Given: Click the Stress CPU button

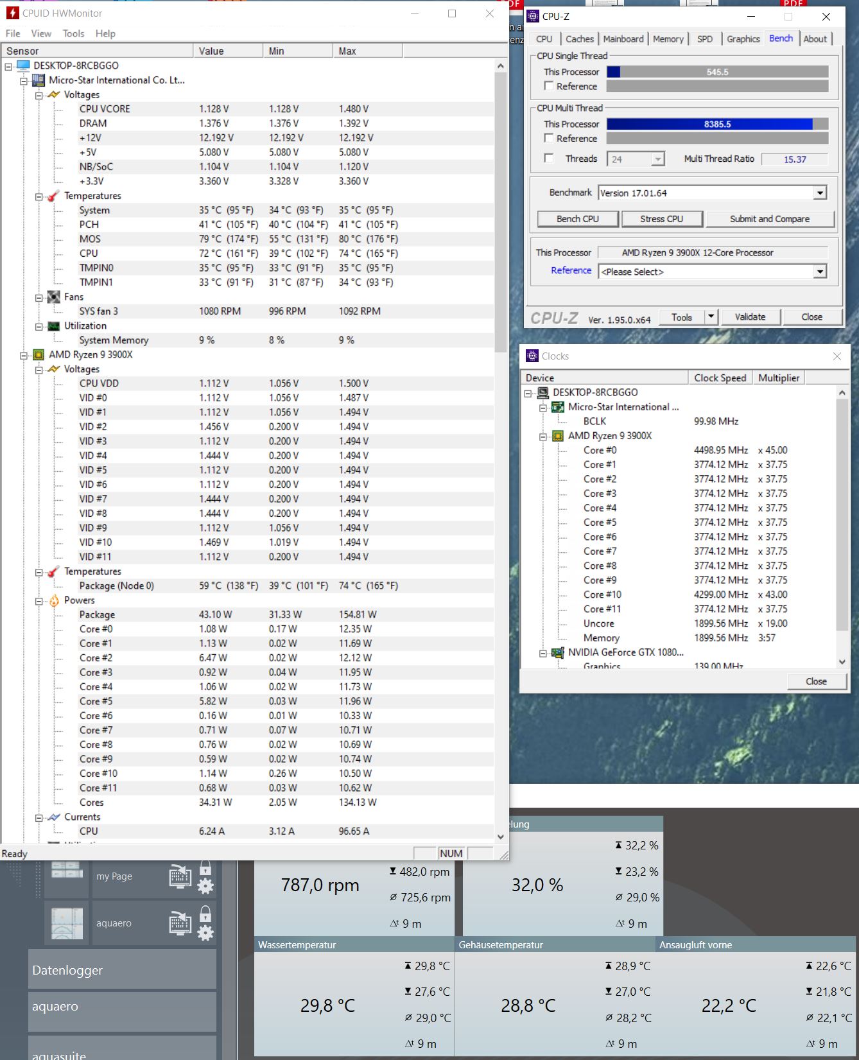Looking at the screenshot, I should coord(662,219).
